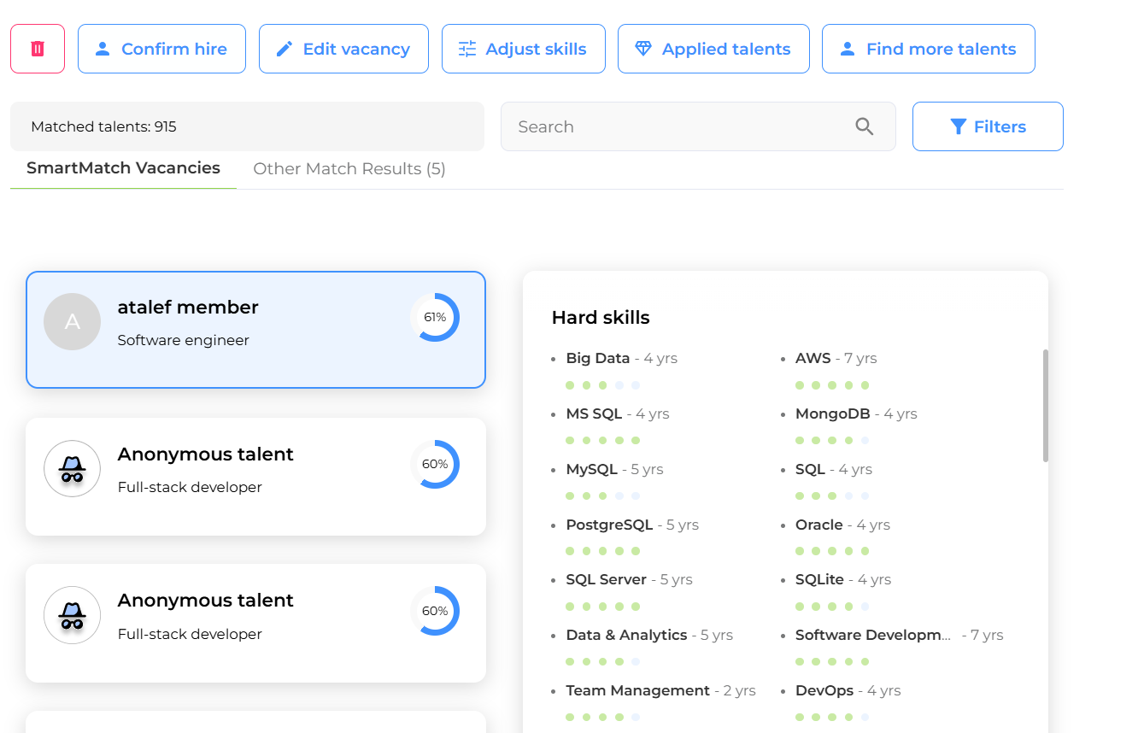
Task: Click the magnifier search icon
Action: pyautogui.click(x=865, y=126)
